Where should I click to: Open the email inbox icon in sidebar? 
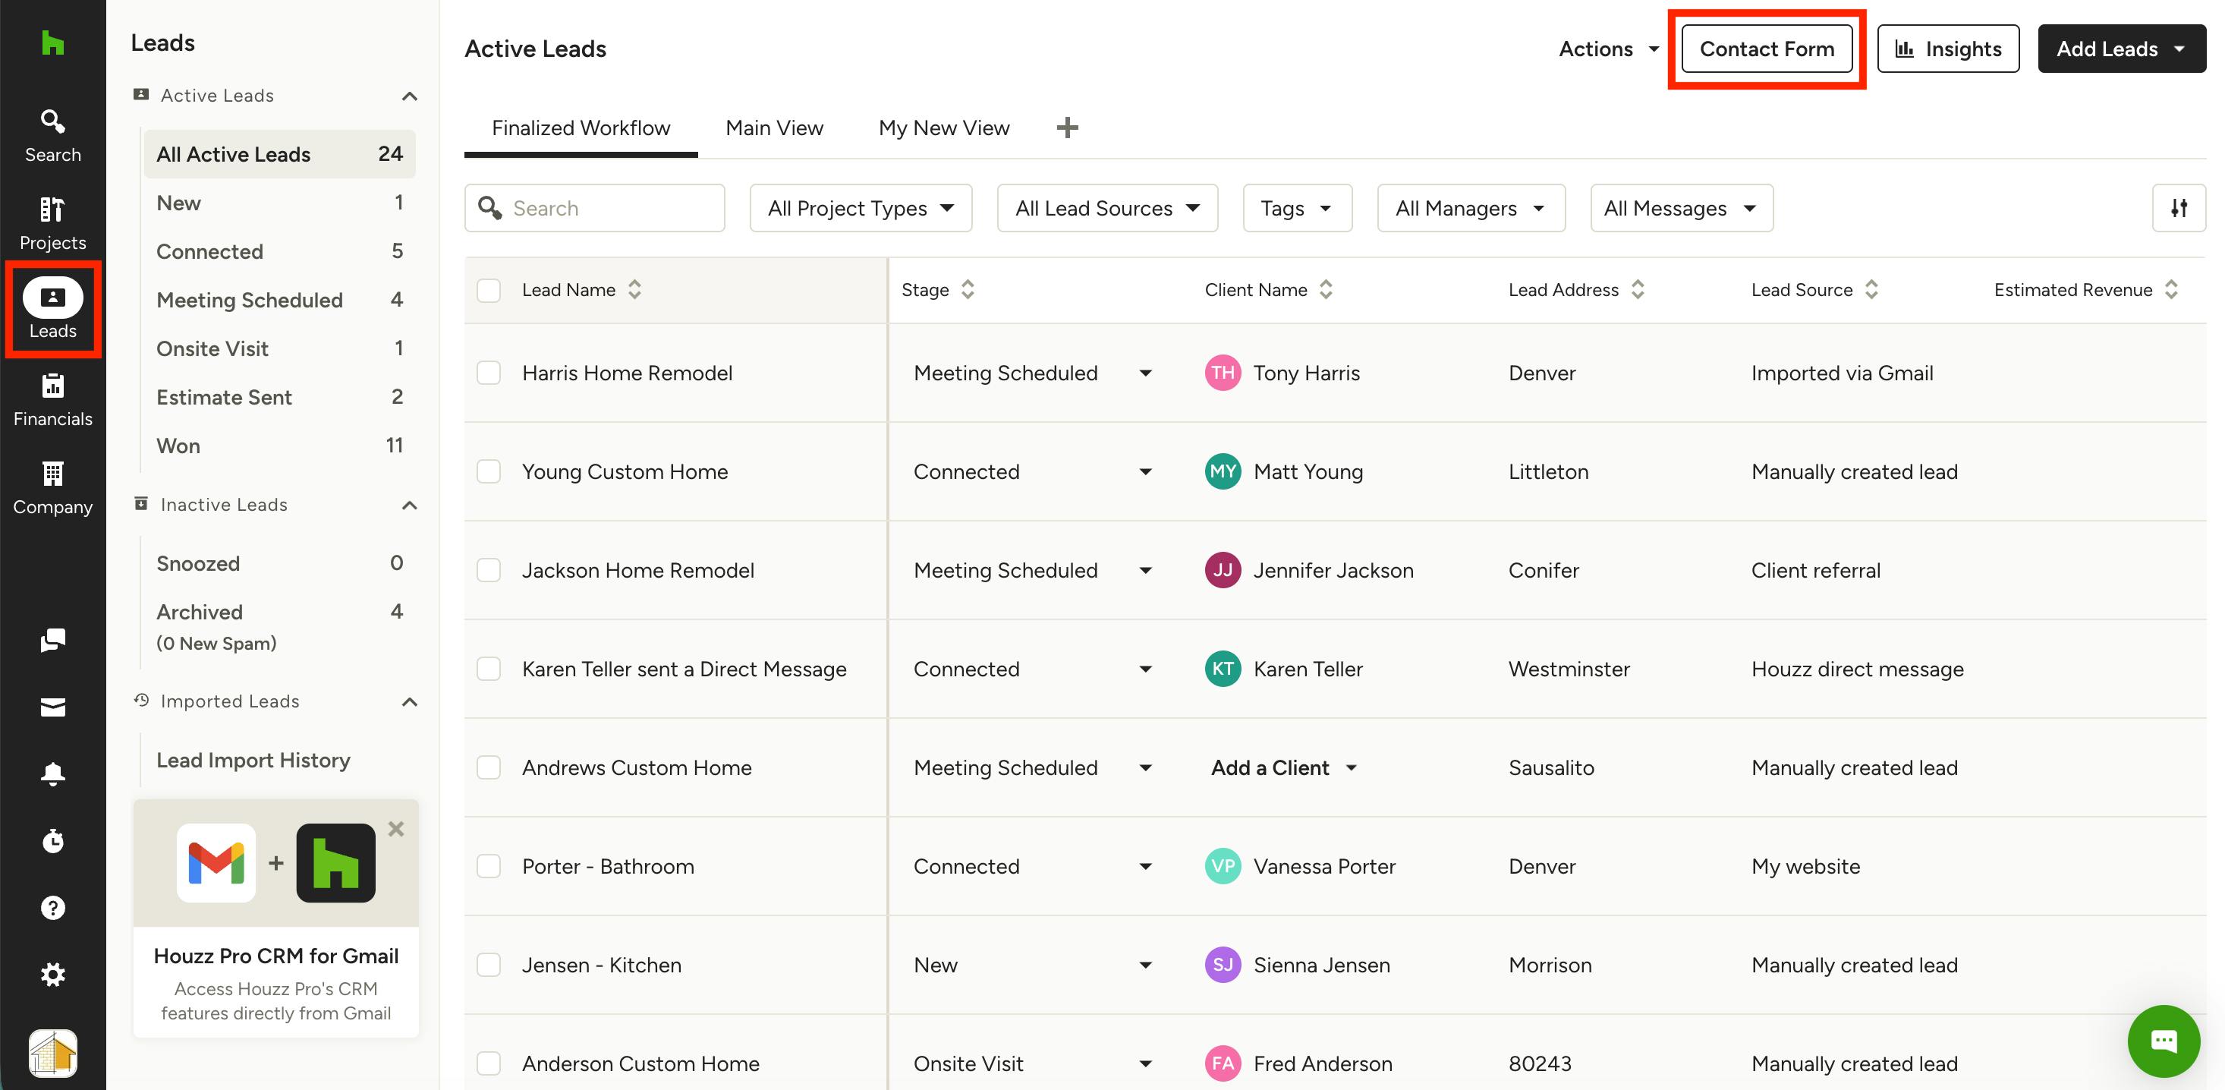point(52,707)
